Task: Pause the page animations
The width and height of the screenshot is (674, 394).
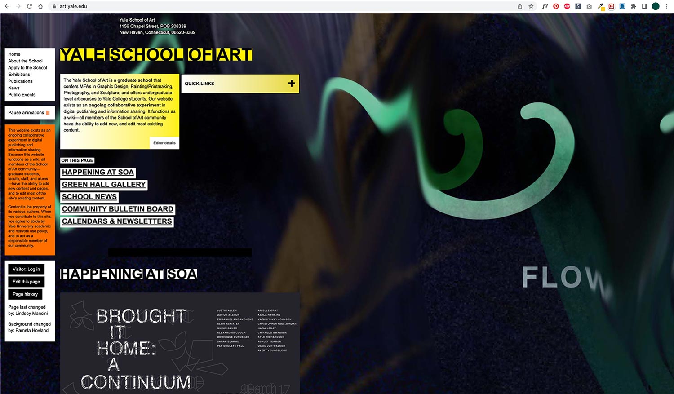Action: (x=29, y=113)
